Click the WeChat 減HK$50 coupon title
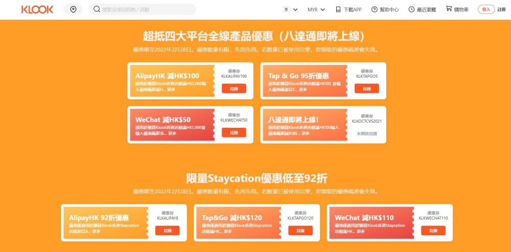The image size is (511, 252). [163, 120]
